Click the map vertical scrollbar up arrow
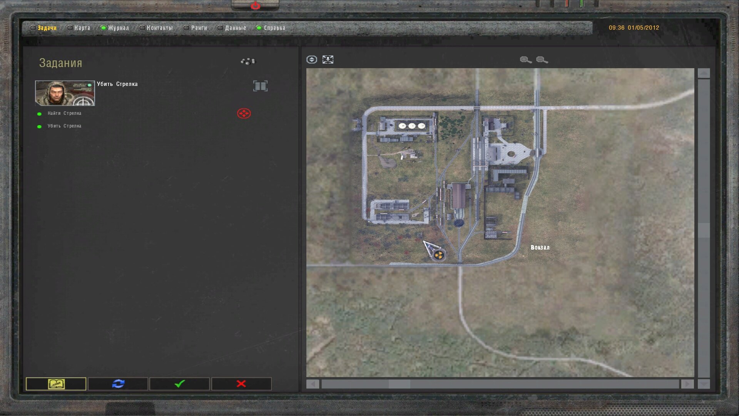Image resolution: width=739 pixels, height=416 pixels. (x=704, y=73)
